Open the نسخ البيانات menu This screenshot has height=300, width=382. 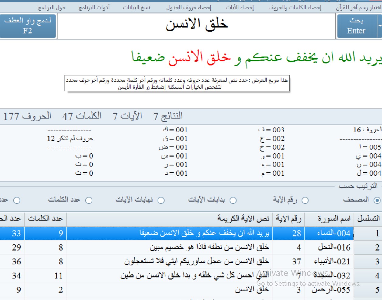pos(137,8)
